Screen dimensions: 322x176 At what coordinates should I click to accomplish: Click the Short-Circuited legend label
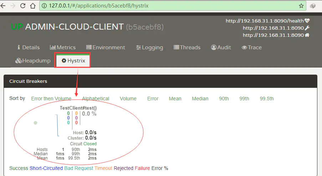click(46, 168)
